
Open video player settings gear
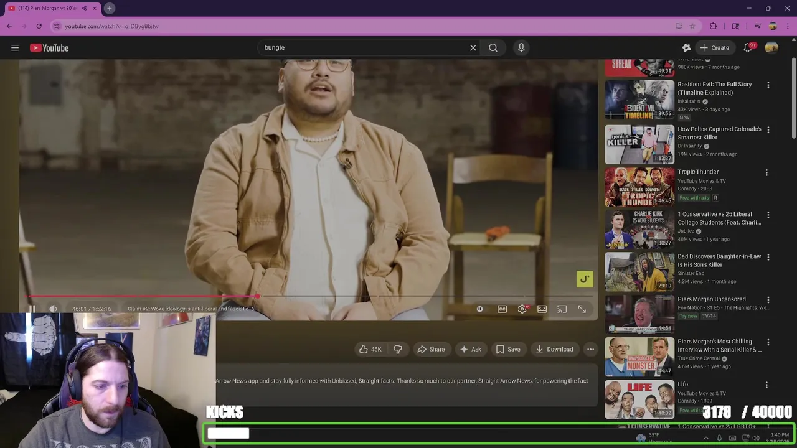(x=522, y=309)
